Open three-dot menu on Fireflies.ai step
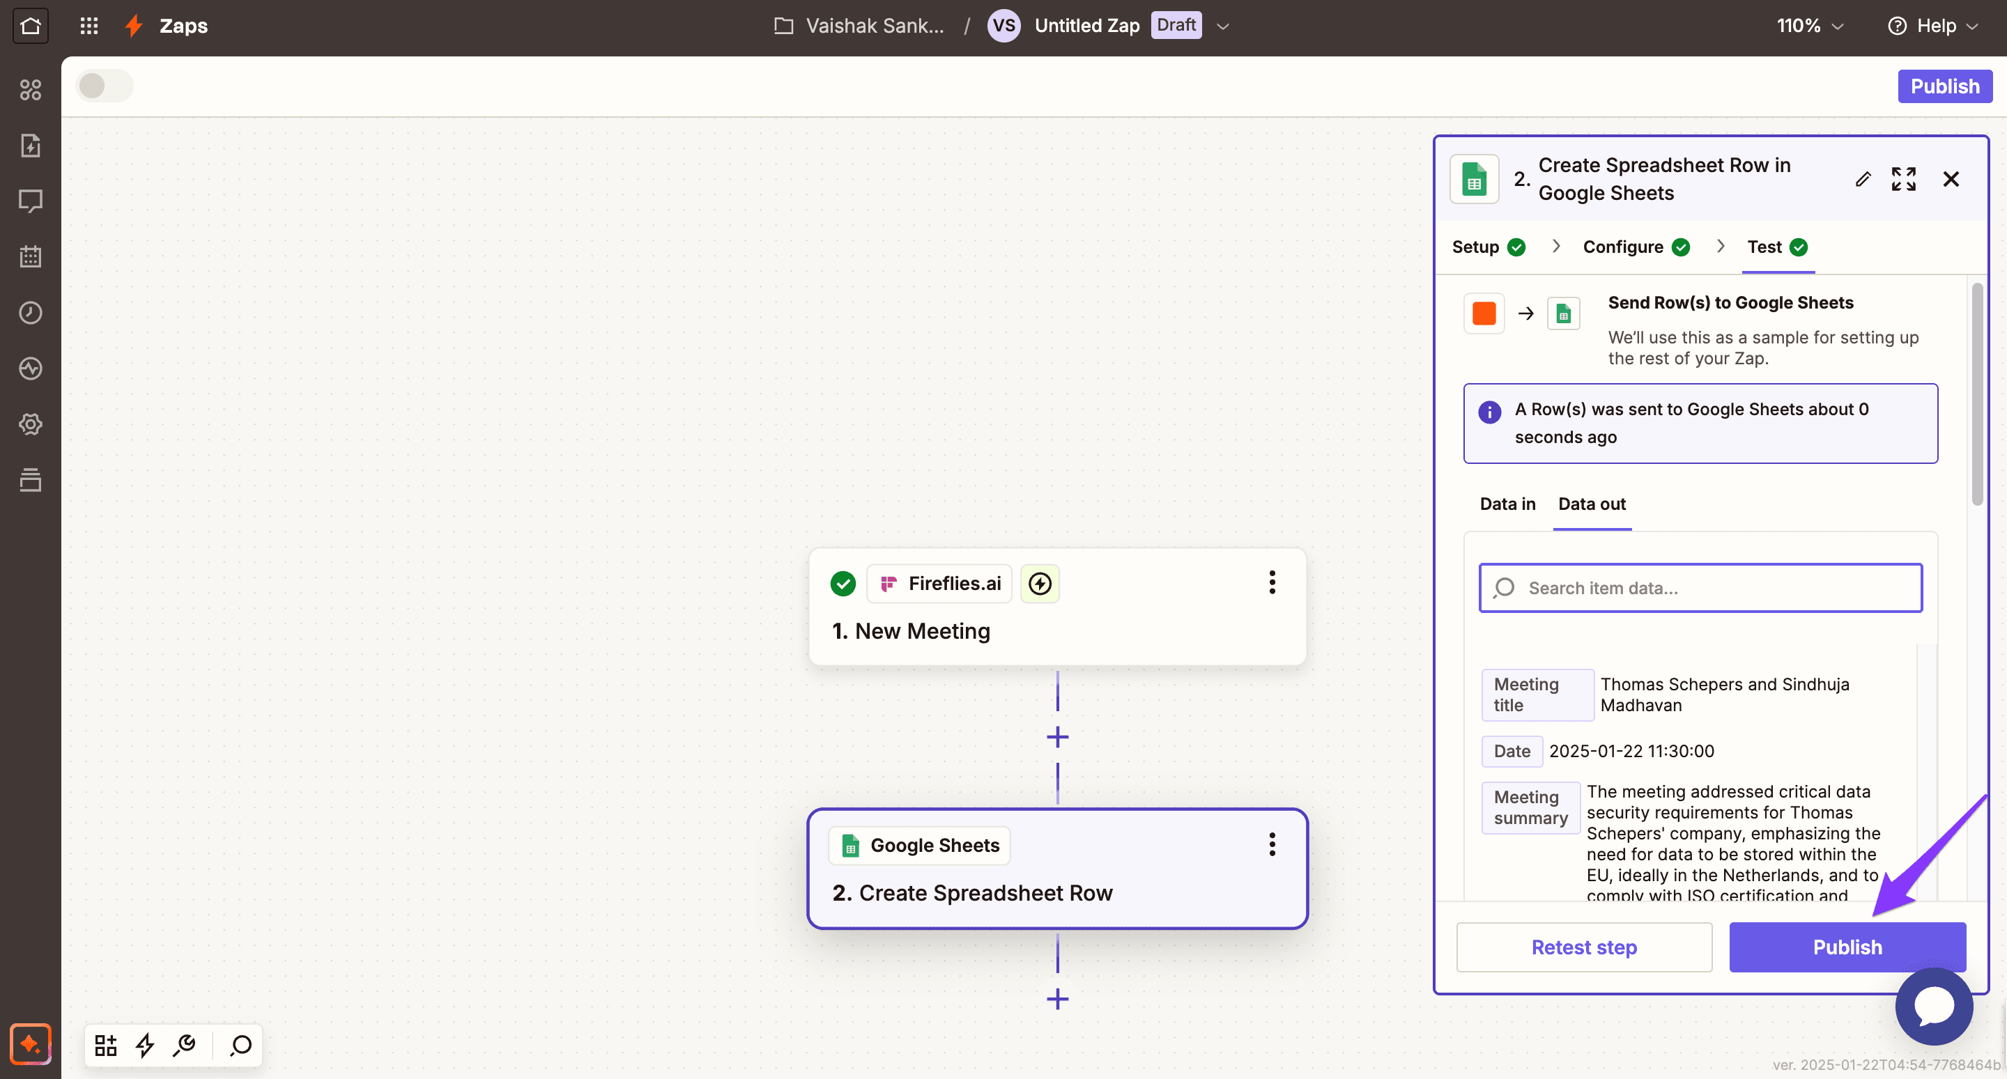 tap(1272, 583)
